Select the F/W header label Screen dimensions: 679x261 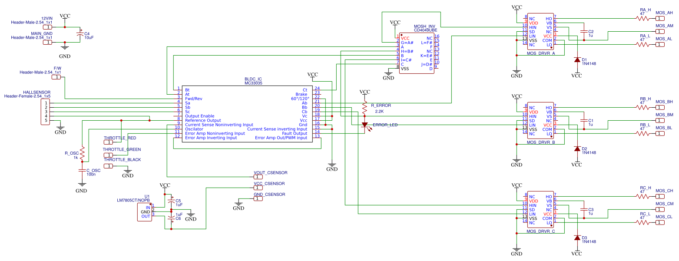tap(57, 68)
